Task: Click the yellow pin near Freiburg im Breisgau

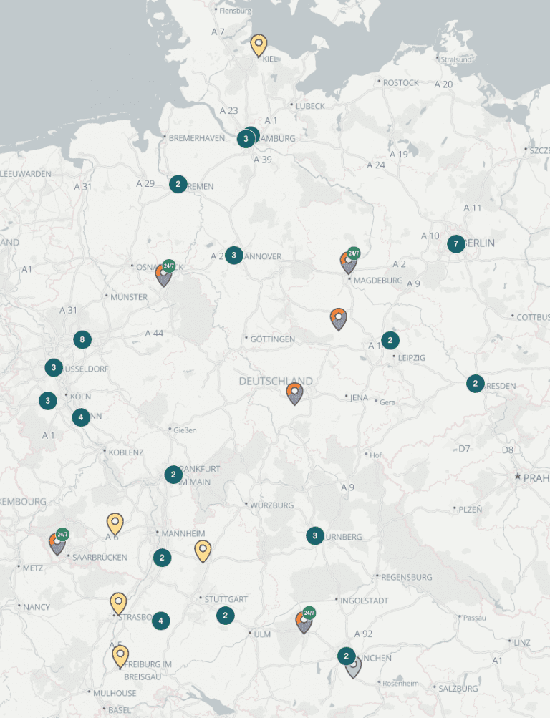Action: [120, 655]
